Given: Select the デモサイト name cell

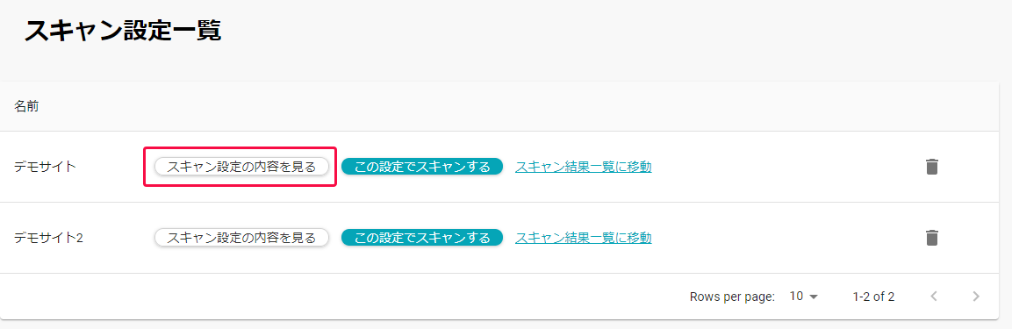Looking at the screenshot, I should pos(45,167).
